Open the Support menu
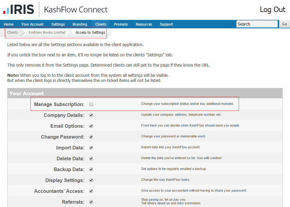Viewport: 290px width, 207px height. tap(166, 24)
